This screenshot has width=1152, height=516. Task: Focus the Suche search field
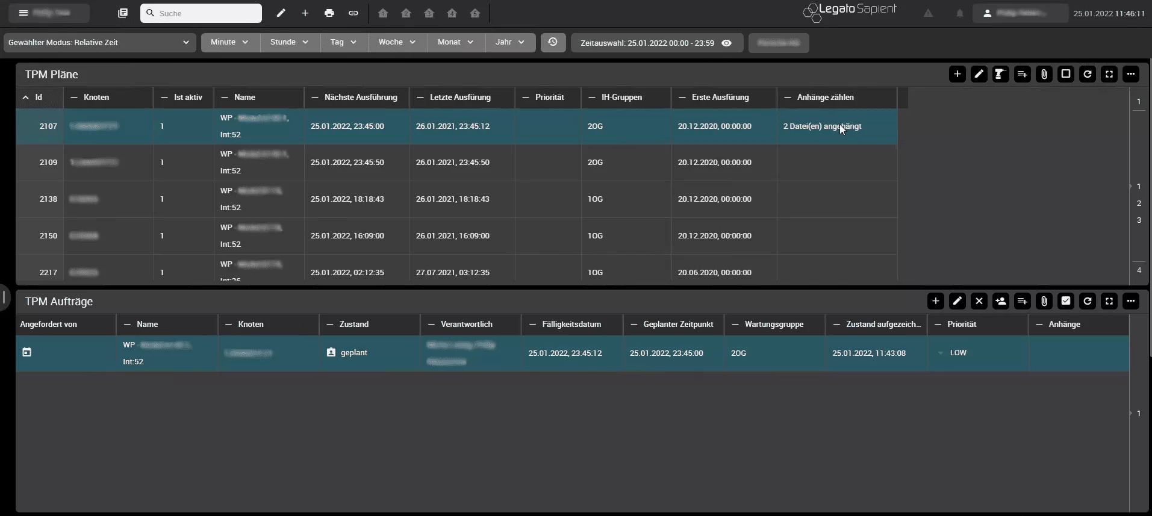click(x=201, y=13)
